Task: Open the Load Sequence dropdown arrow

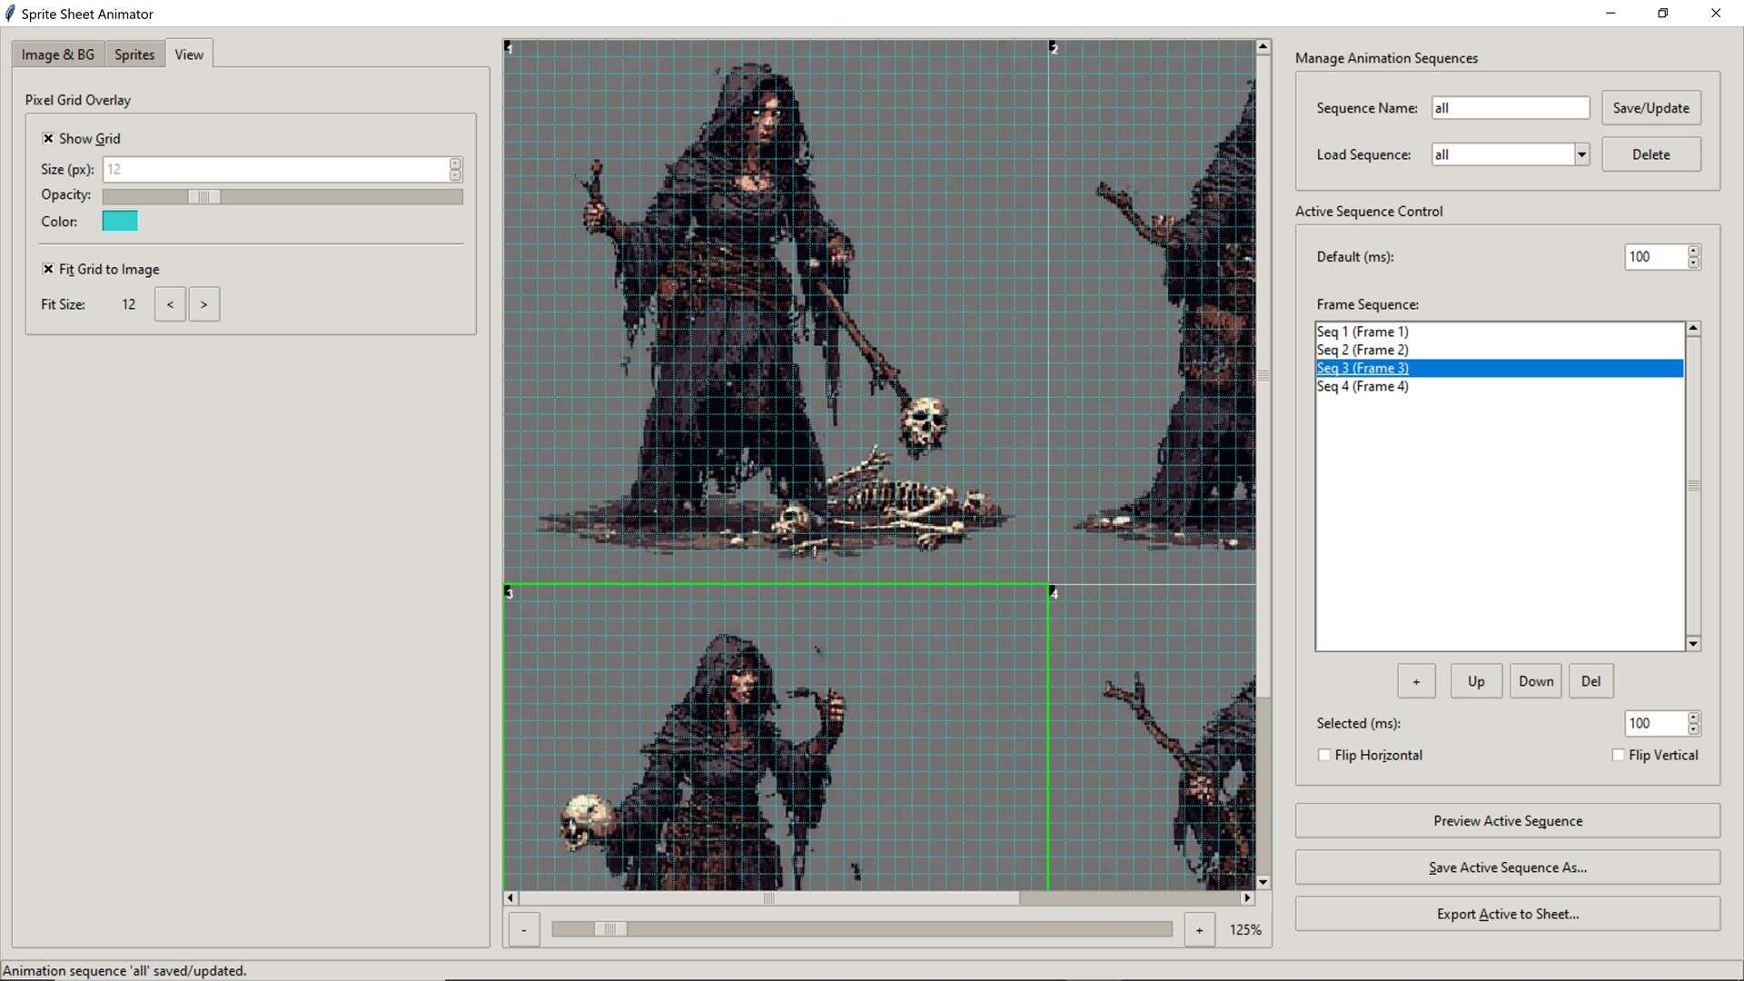Action: point(1581,154)
